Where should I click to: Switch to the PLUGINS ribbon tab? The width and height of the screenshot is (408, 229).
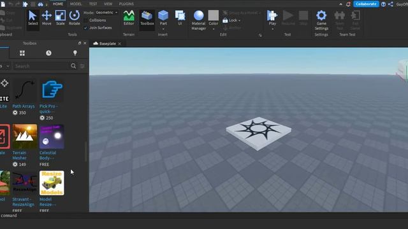click(x=126, y=4)
